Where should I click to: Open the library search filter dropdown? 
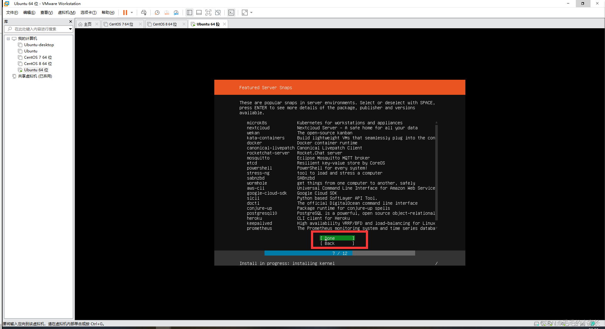(x=70, y=29)
